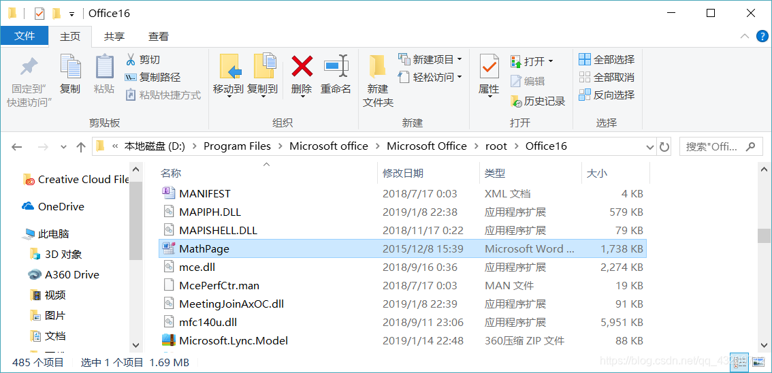Click History (历史记录)
The height and width of the screenshot is (373, 772).
point(538,101)
